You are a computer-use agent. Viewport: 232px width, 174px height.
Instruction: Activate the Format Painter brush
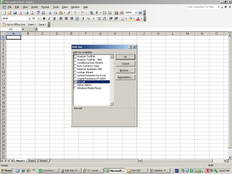click(69, 13)
